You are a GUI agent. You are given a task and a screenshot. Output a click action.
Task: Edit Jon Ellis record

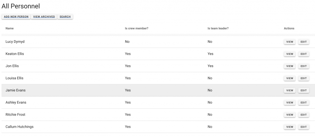click(303, 66)
